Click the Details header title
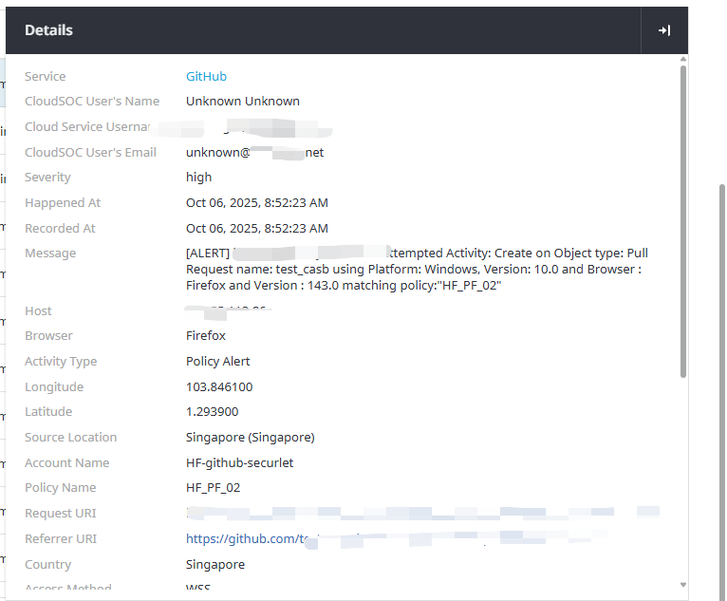Viewport: 727px width, 601px height. point(48,30)
